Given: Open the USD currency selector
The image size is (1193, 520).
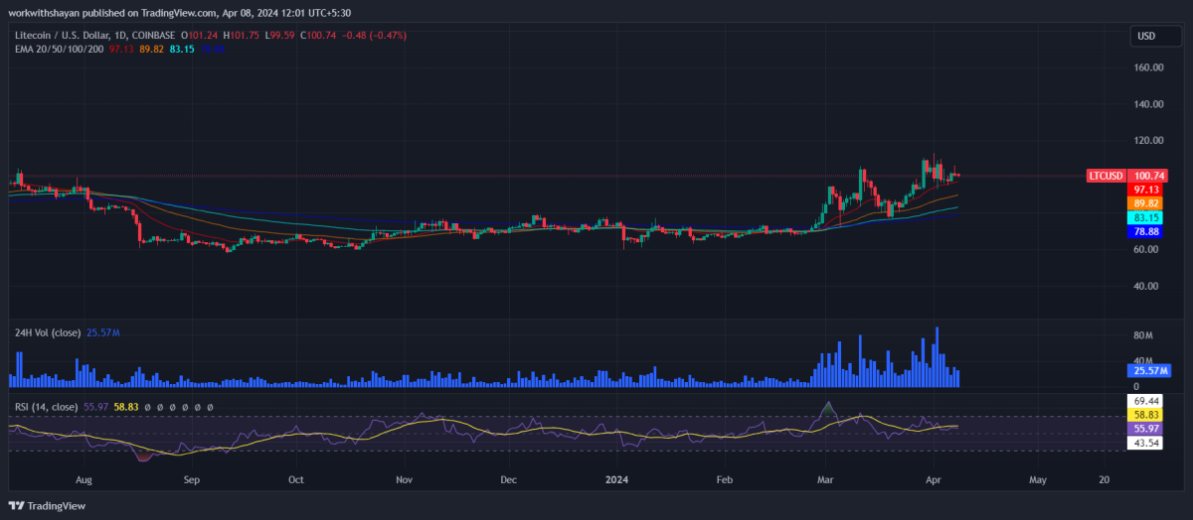Looking at the screenshot, I should [1146, 37].
